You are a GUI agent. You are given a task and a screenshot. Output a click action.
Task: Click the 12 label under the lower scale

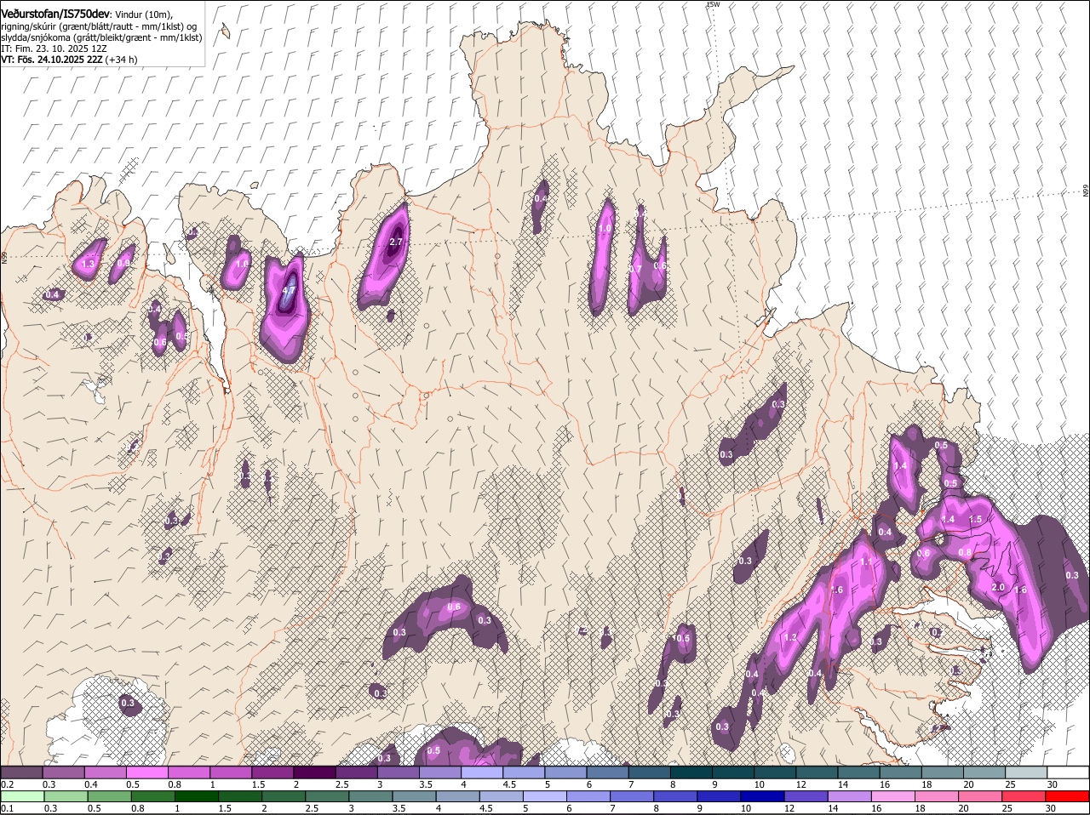click(x=789, y=808)
